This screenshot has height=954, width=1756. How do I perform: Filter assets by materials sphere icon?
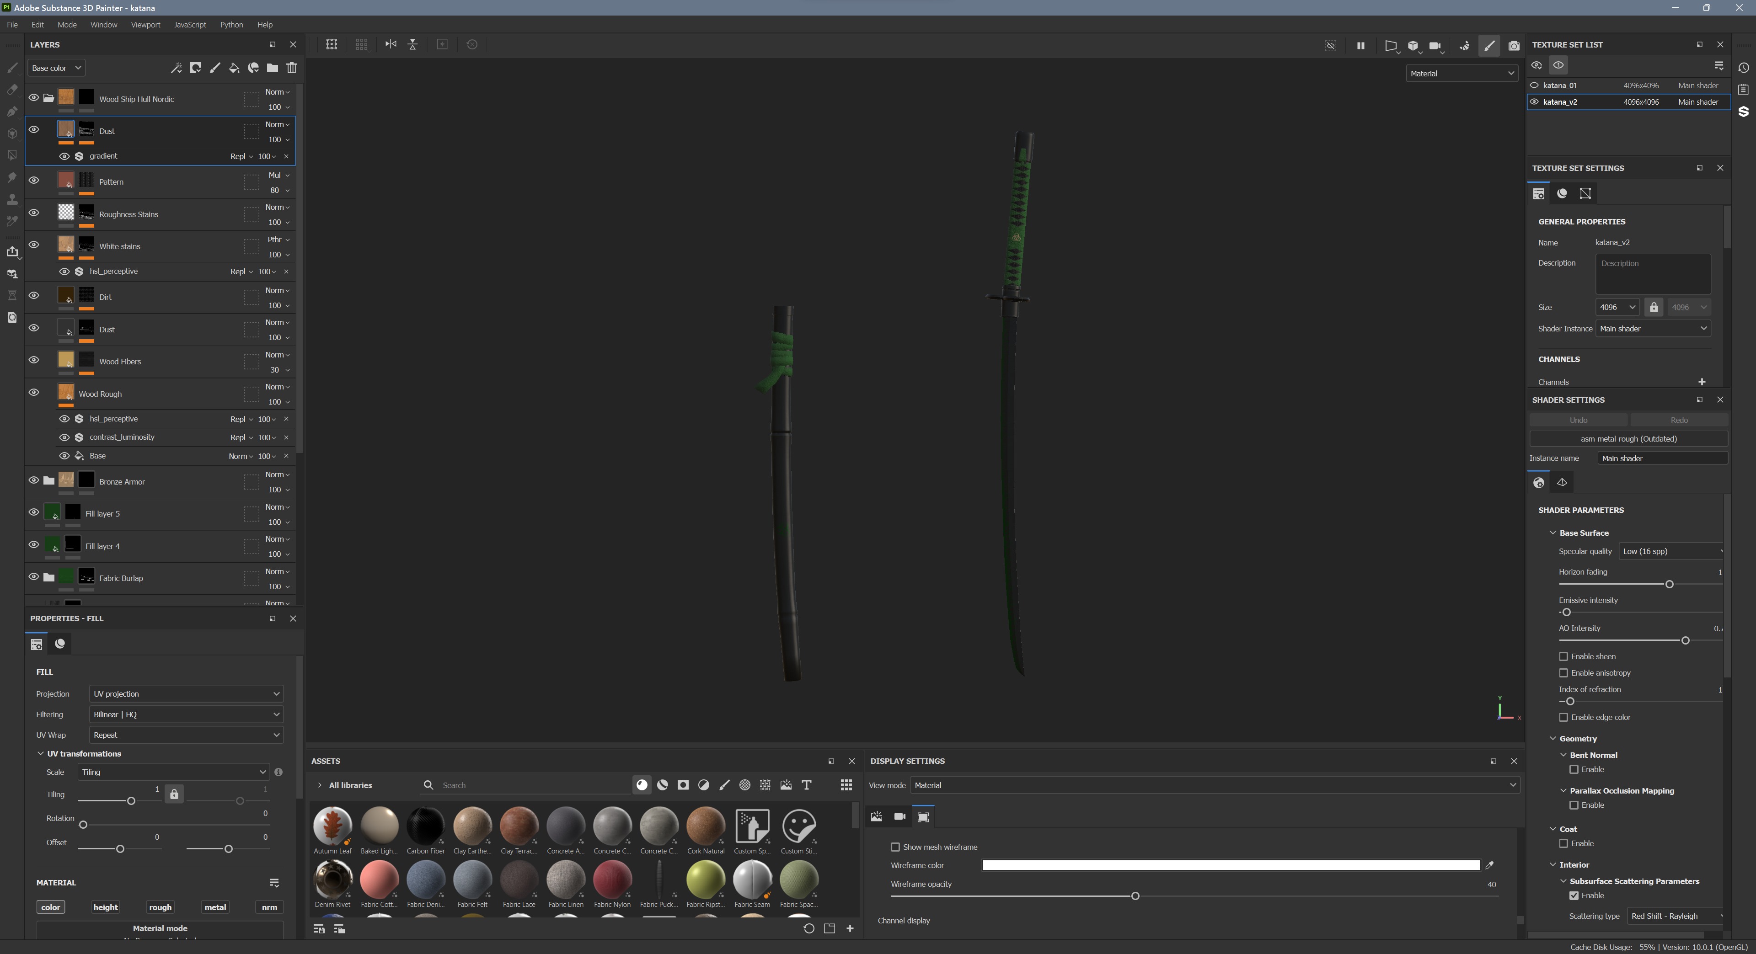click(x=642, y=785)
